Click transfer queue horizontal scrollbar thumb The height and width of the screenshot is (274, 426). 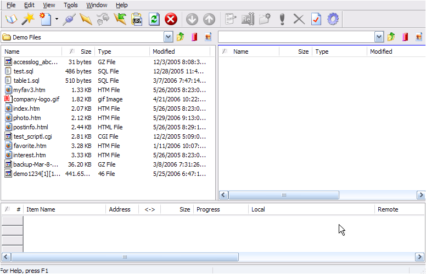point(125,257)
